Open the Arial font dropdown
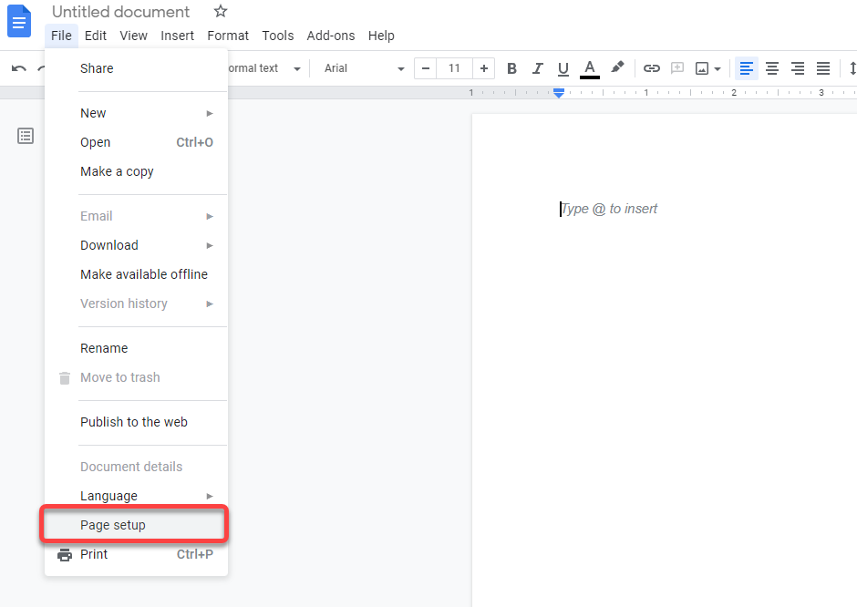 (x=364, y=68)
